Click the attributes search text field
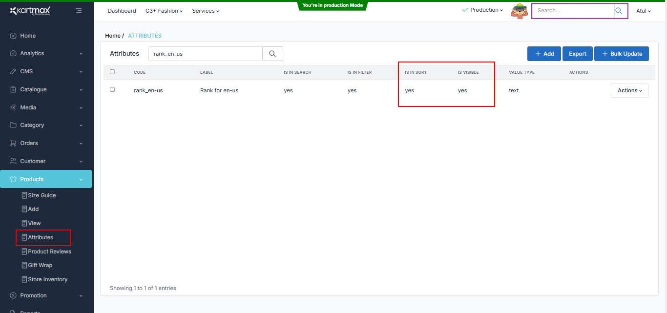Viewport: 667px width, 313px height. coord(205,54)
